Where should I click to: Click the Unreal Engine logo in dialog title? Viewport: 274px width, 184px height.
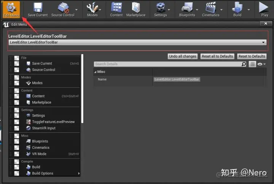6,25
